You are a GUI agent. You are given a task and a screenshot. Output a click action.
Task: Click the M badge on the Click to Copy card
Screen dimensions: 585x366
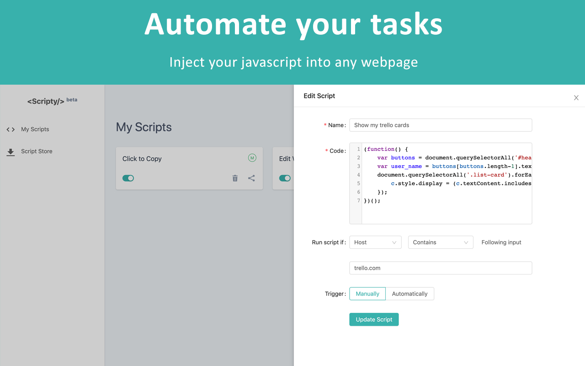click(252, 157)
